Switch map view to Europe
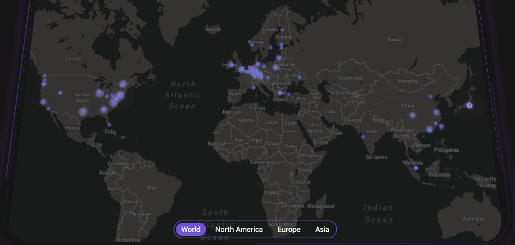Screen dimensions: 515x245 [x=289, y=229]
